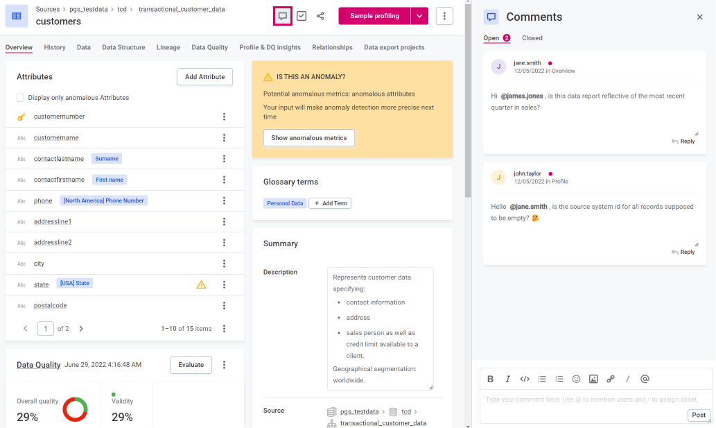This screenshot has height=428, width=716.
Task: Open the Comments panel icon
Action: (284, 15)
